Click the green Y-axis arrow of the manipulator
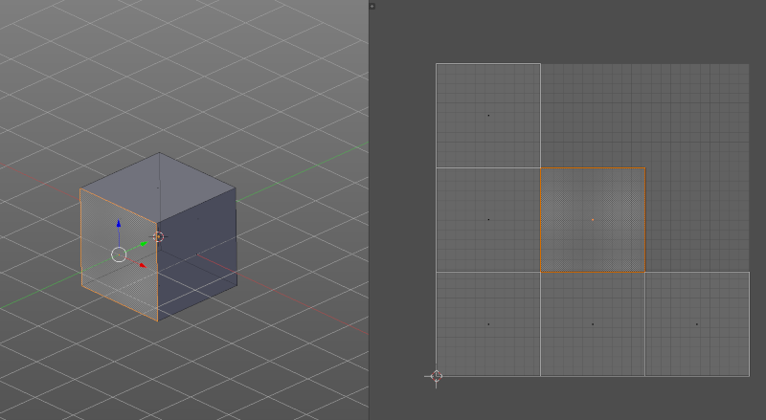This screenshot has height=420, width=766. point(144,243)
